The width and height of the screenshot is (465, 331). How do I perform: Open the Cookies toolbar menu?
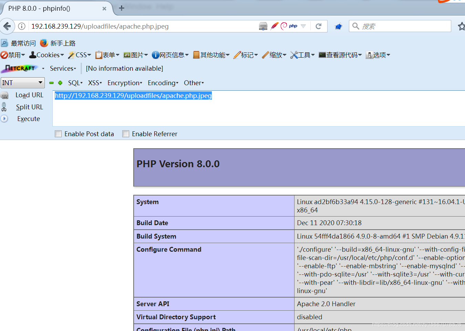tap(46, 55)
